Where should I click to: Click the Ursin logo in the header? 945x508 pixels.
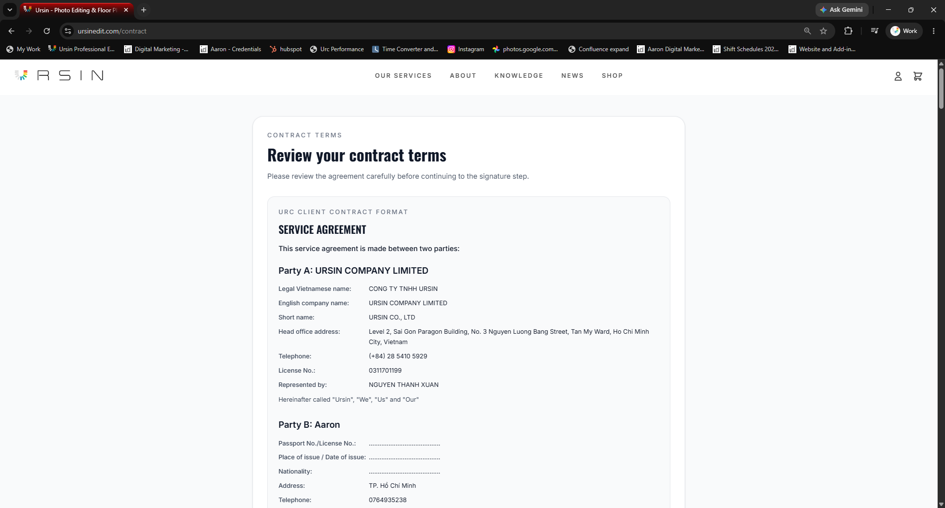tap(59, 75)
